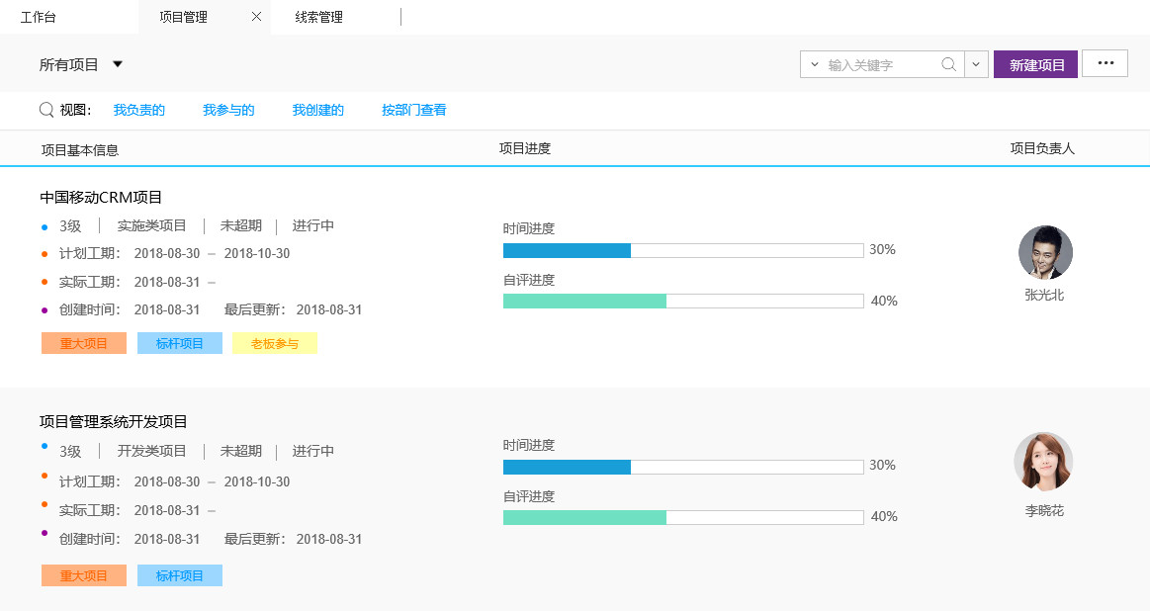Select the 按部门查看 view filter

413,110
